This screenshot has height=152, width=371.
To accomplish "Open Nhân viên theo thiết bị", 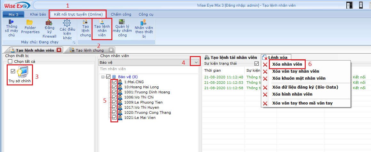I will click(x=144, y=29).
